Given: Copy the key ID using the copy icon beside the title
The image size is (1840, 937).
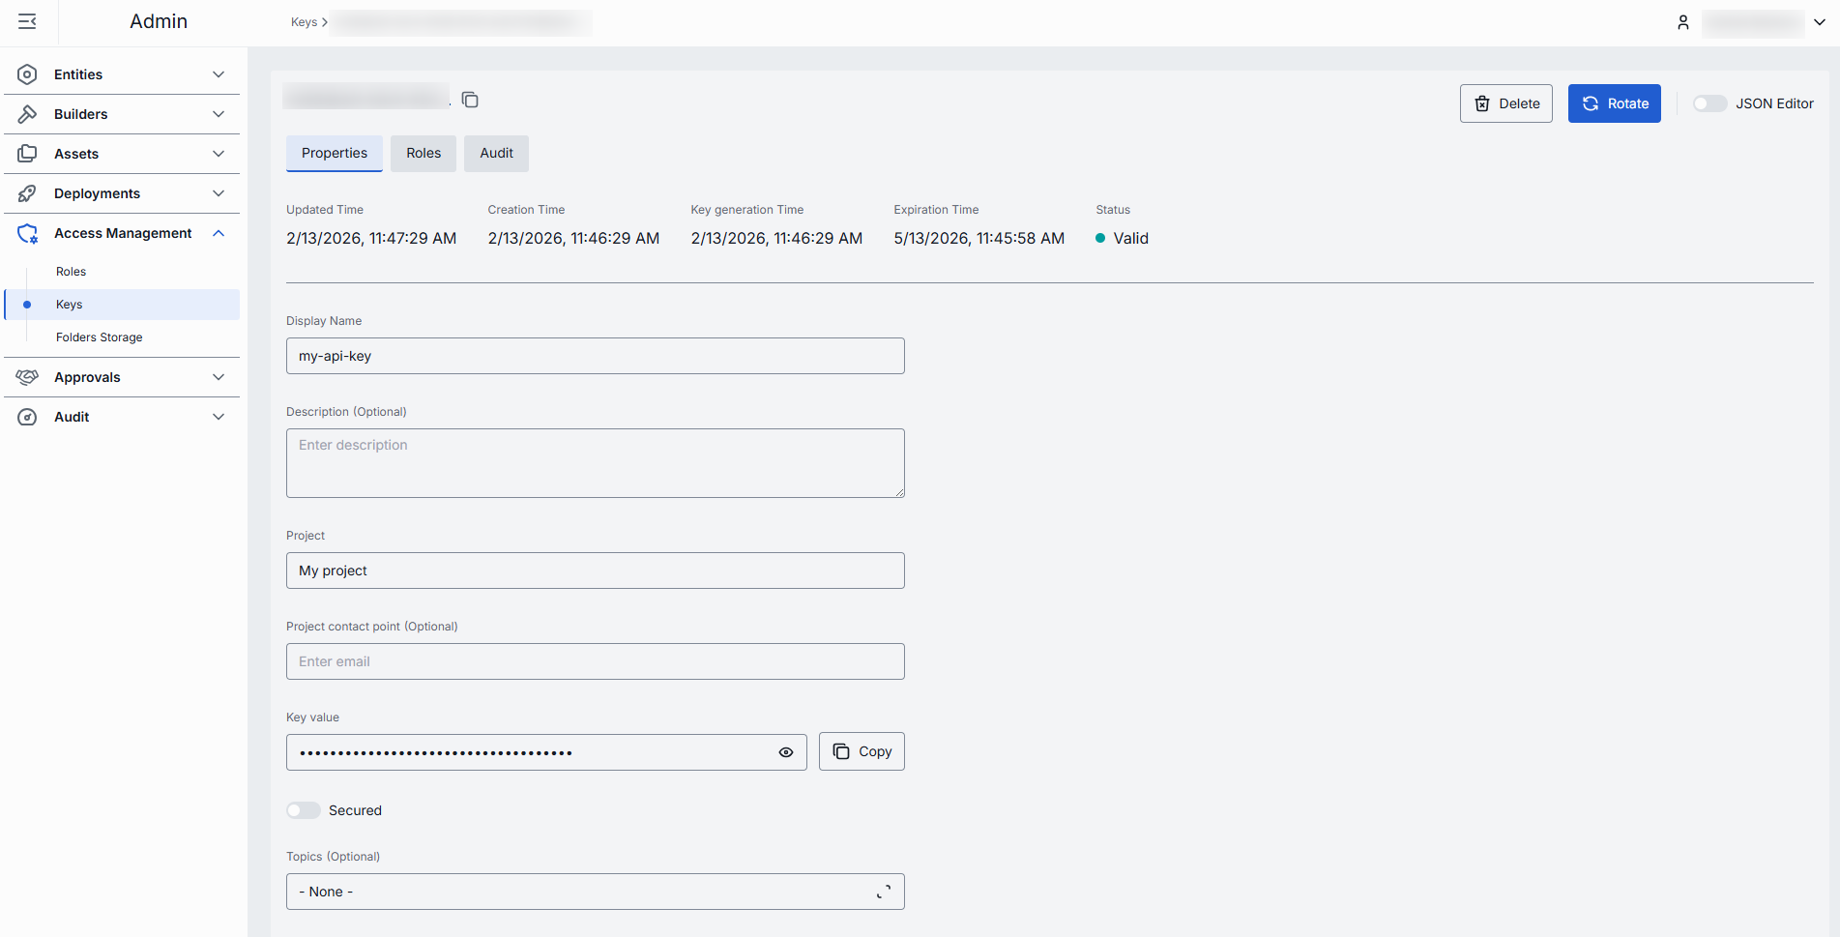Looking at the screenshot, I should pos(470,100).
